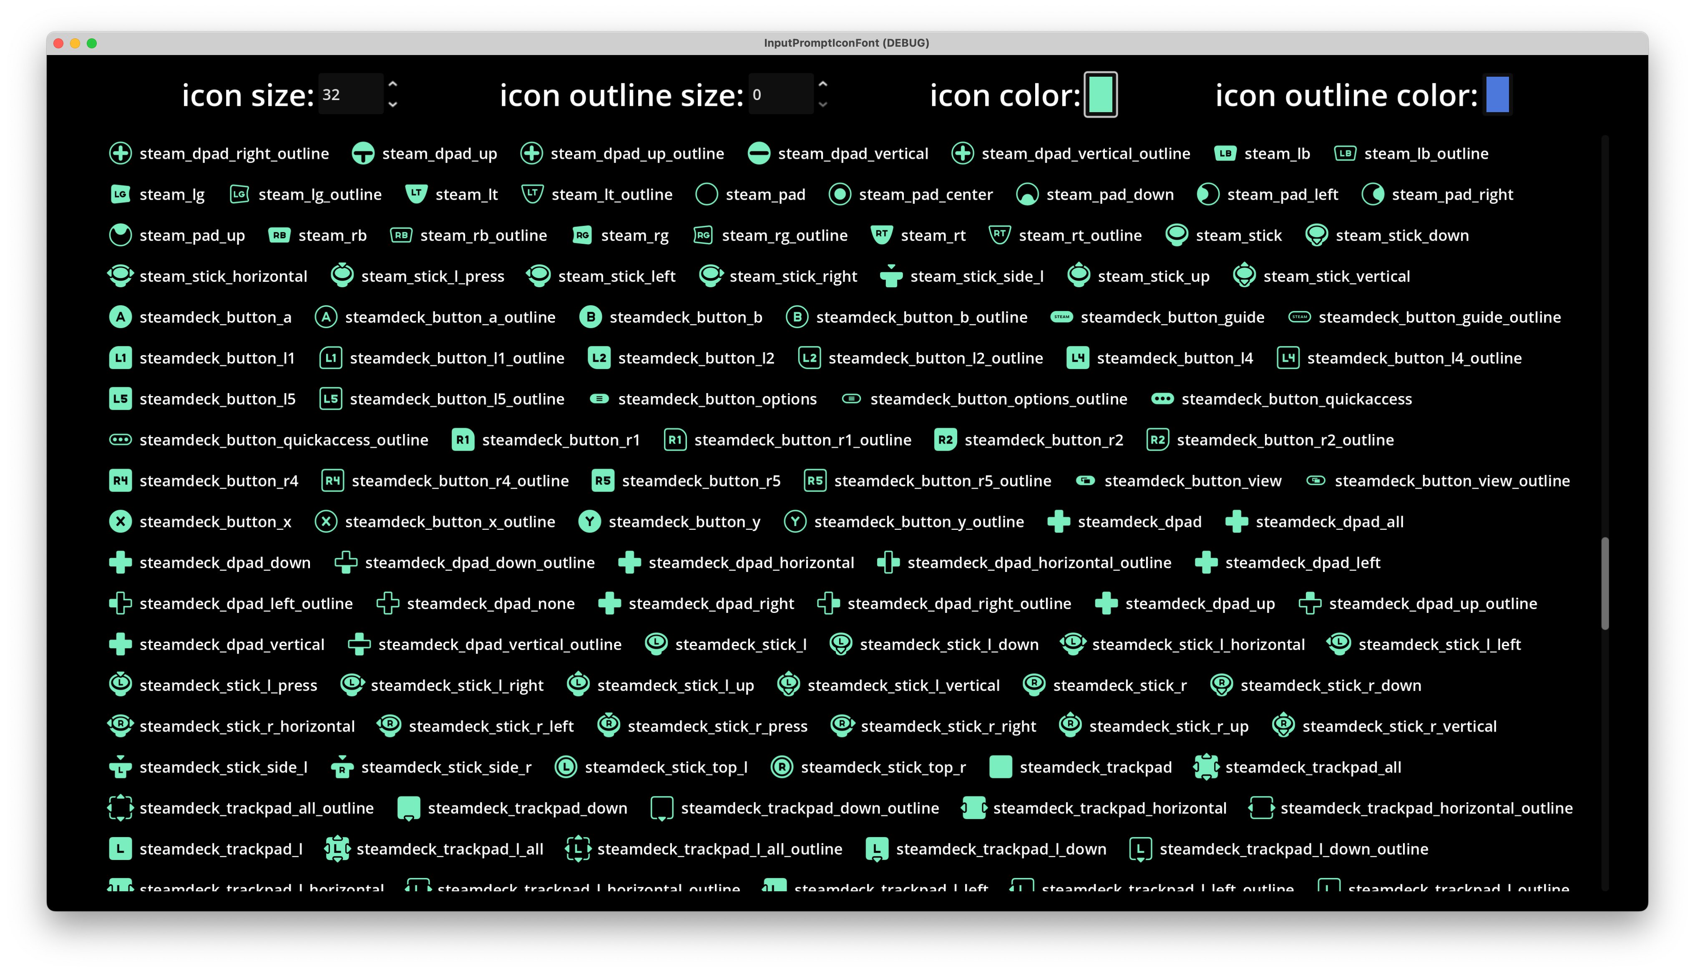Click the steamdeck_trackpad_all icon
The image size is (1695, 973).
click(x=1207, y=767)
